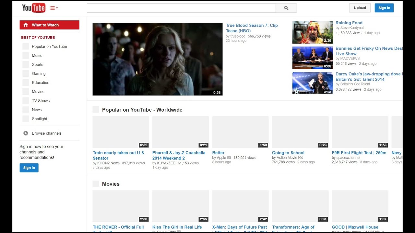Open Britain's Got Talent channel link

tap(355, 84)
